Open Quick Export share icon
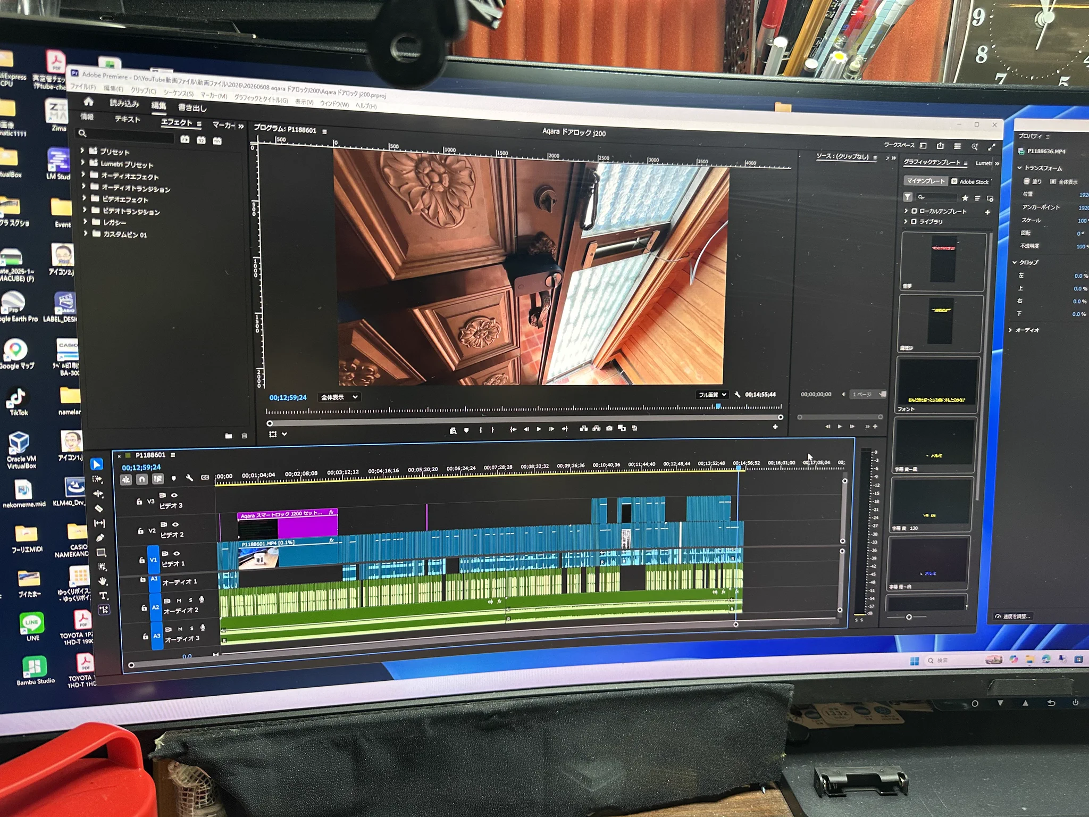 point(940,146)
